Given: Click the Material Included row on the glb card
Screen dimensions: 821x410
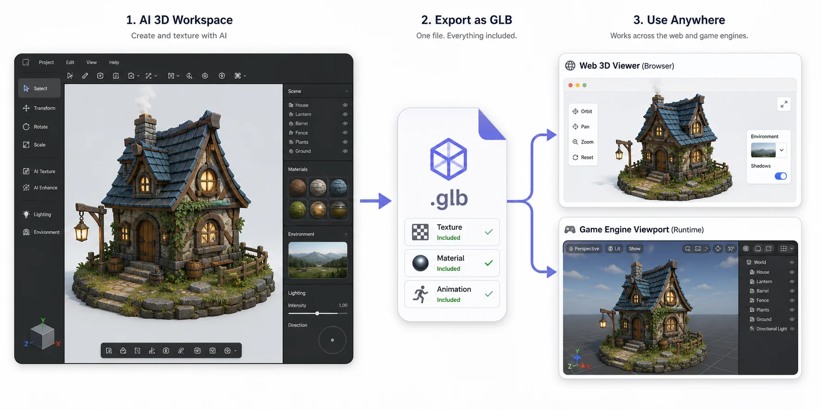Looking at the screenshot, I should (x=452, y=263).
